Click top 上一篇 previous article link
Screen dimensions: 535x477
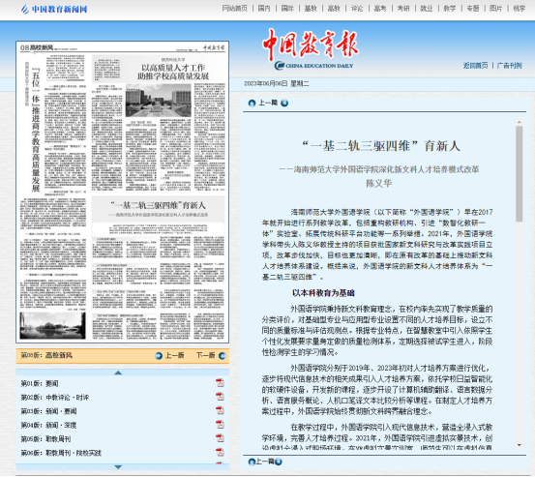(x=268, y=103)
